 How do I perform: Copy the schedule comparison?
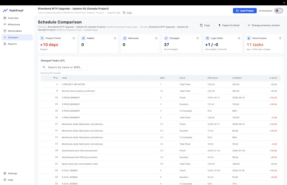point(205,25)
